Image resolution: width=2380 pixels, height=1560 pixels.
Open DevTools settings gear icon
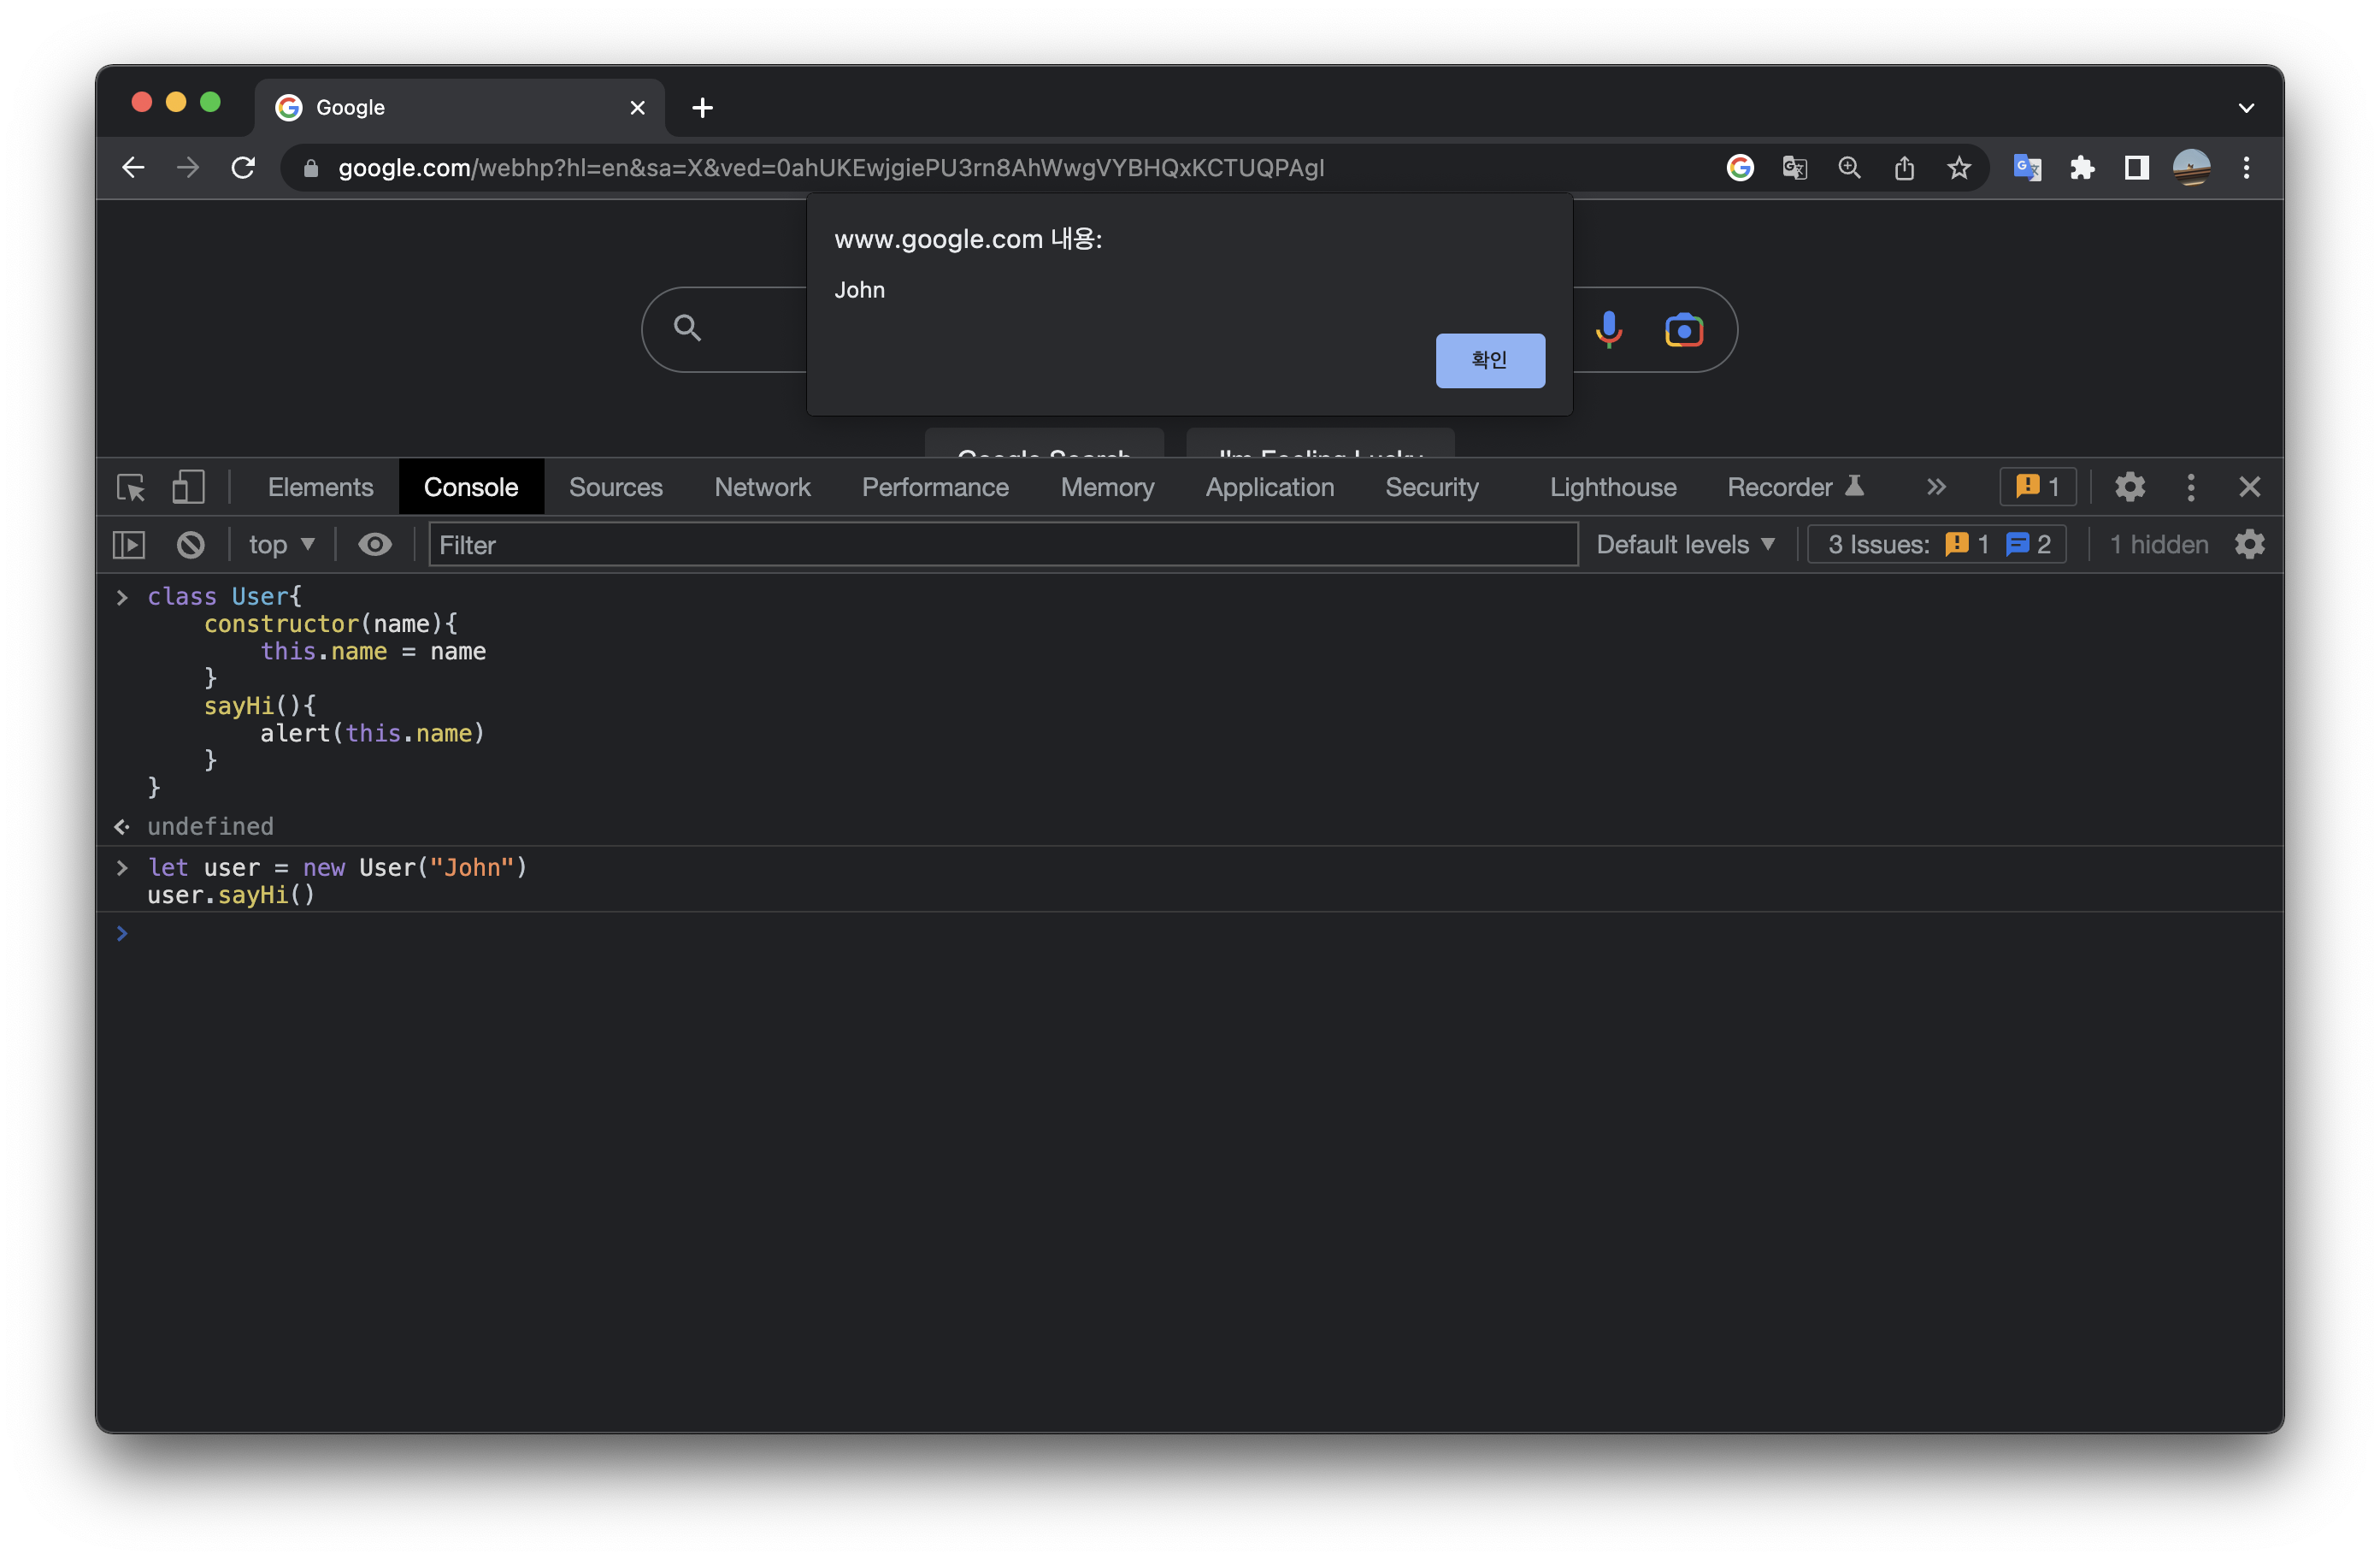[2129, 487]
